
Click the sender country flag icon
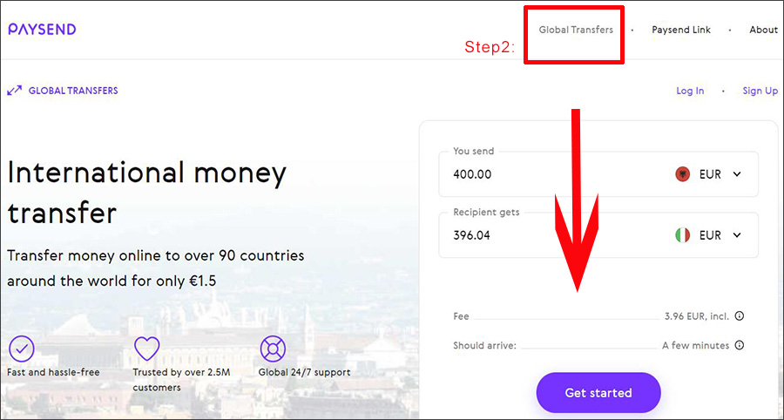pyautogui.click(x=682, y=174)
